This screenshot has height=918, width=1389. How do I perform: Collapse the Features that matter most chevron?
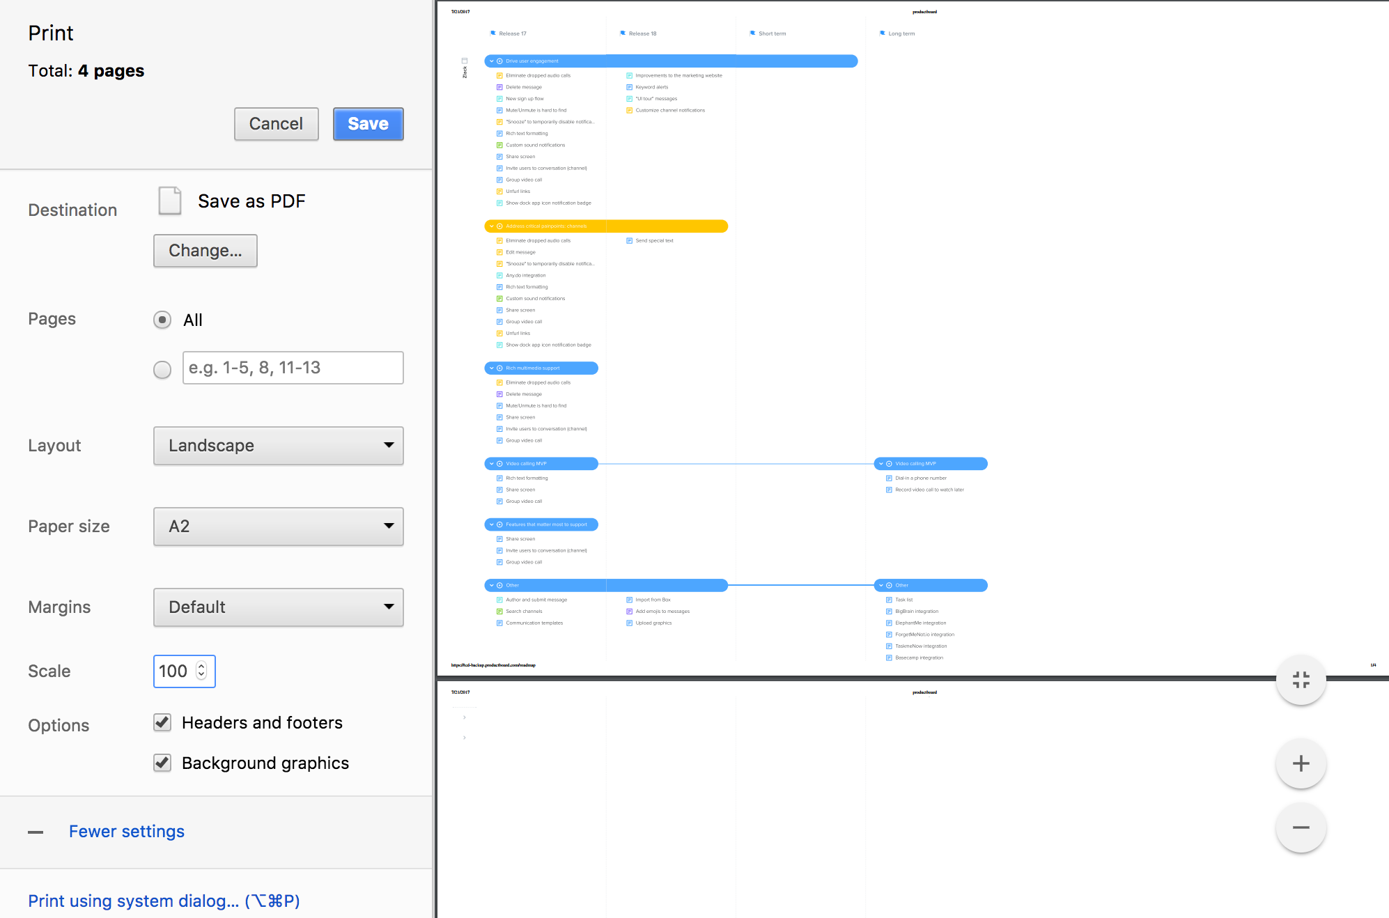492,524
